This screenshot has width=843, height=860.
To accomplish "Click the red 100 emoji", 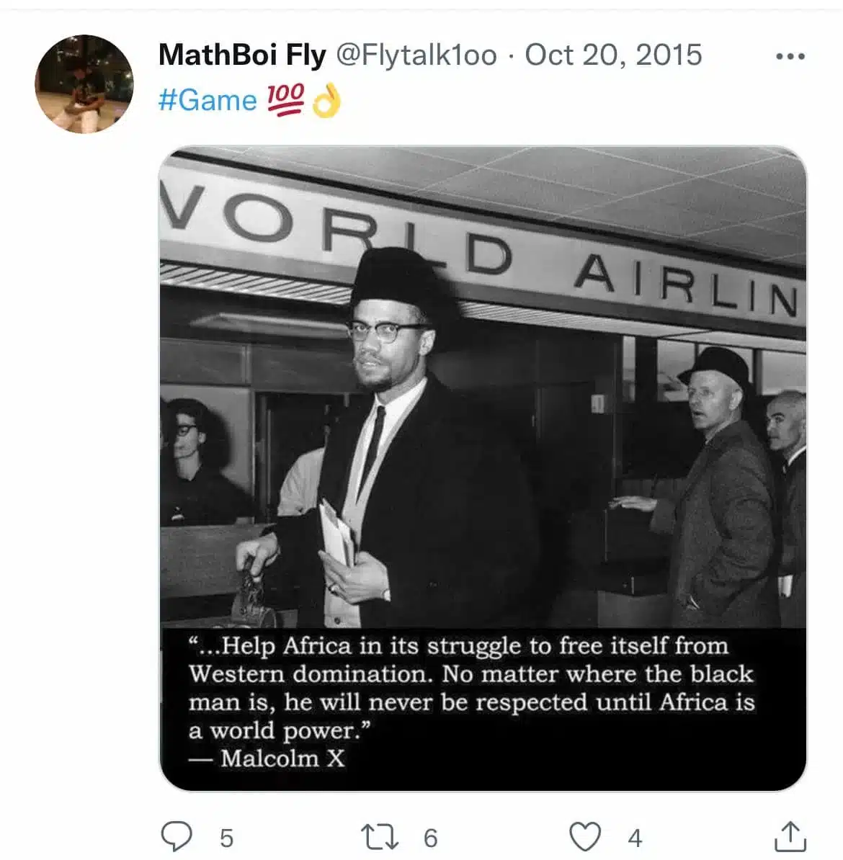I will pyautogui.click(x=285, y=100).
